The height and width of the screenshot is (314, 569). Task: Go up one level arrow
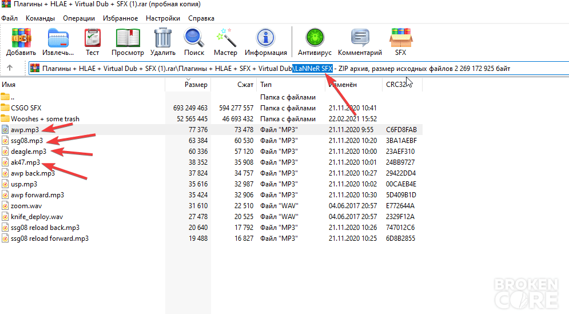tap(10, 68)
